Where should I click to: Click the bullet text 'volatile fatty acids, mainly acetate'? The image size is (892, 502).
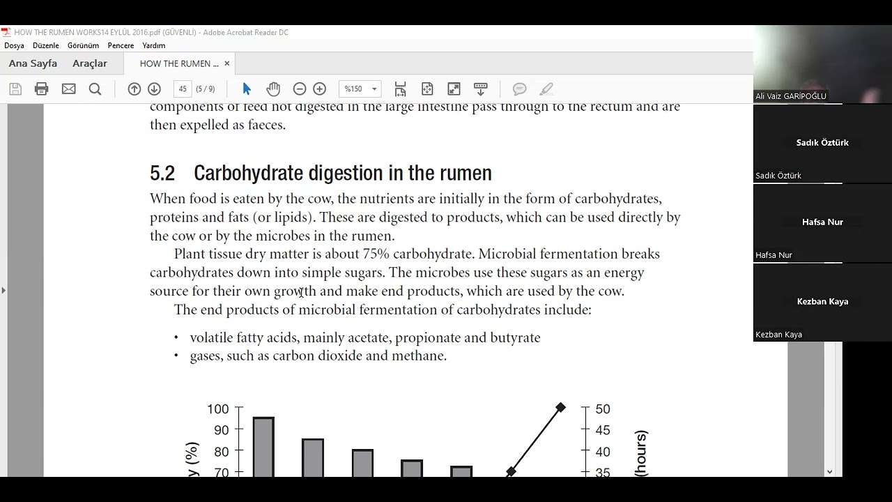pyautogui.click(x=291, y=337)
